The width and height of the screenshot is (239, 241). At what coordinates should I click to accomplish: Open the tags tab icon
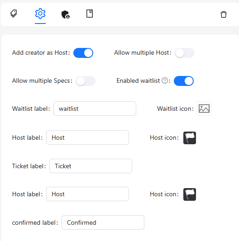click(14, 14)
